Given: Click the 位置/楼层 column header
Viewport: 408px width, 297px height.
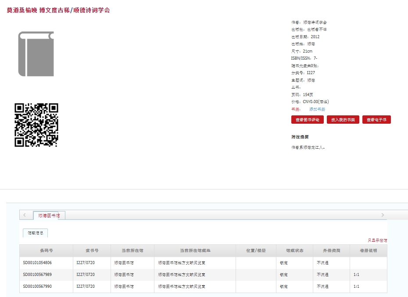Looking at the screenshot, I should (x=256, y=250).
